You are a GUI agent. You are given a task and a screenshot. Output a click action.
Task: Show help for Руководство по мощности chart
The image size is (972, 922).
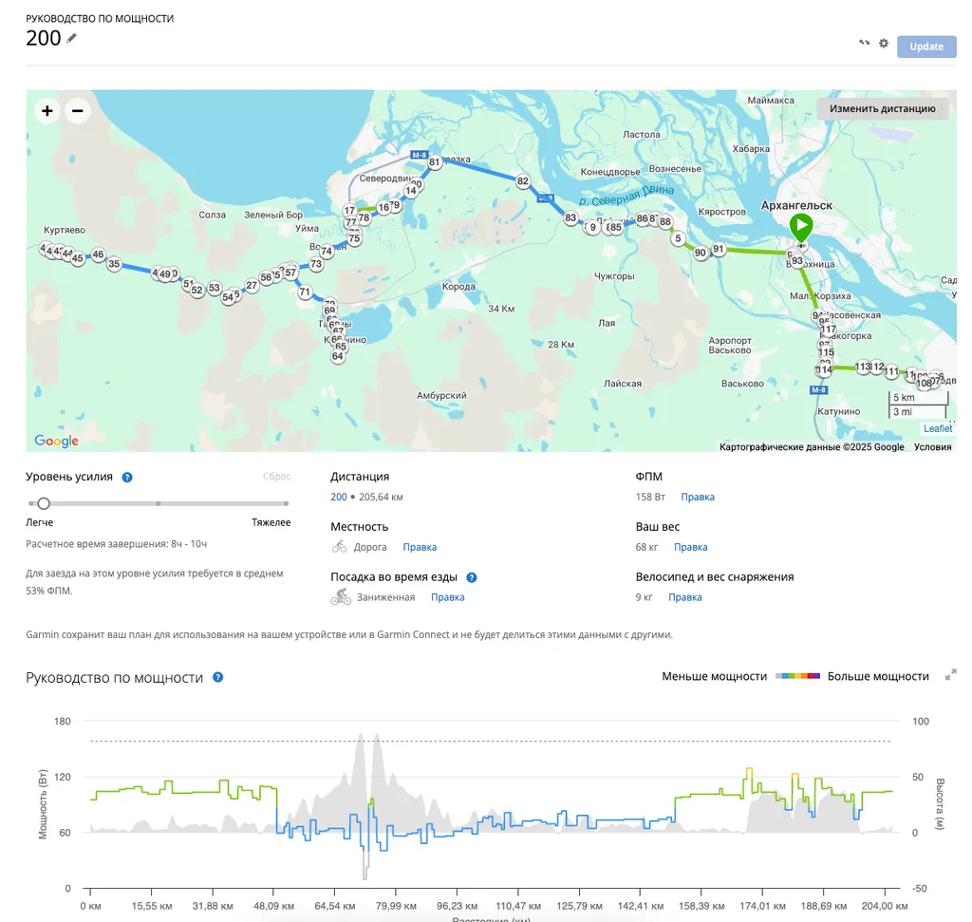(218, 678)
